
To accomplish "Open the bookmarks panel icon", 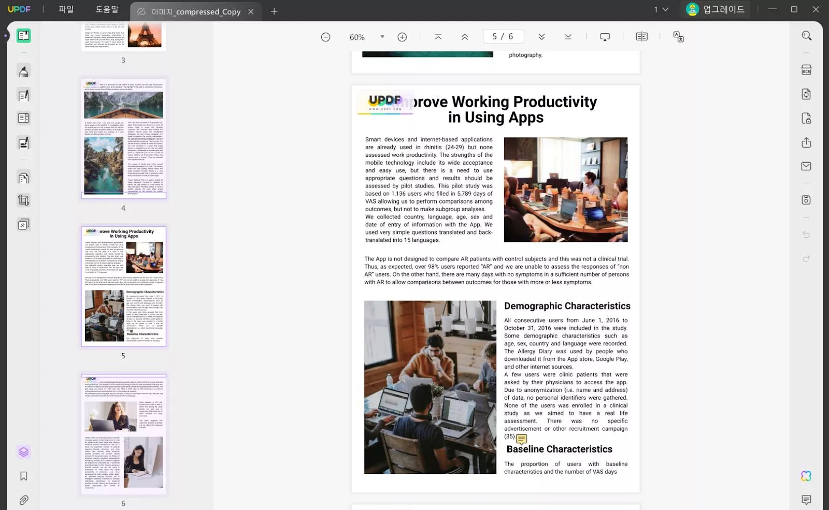I will [23, 476].
